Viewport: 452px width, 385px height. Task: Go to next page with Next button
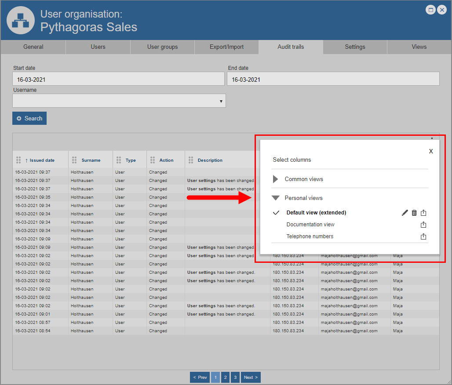(251, 378)
